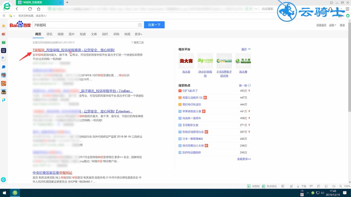This screenshot has width=351, height=197.
Task: Open the 淘大搜 platform thumbnail
Action: click(x=243, y=61)
